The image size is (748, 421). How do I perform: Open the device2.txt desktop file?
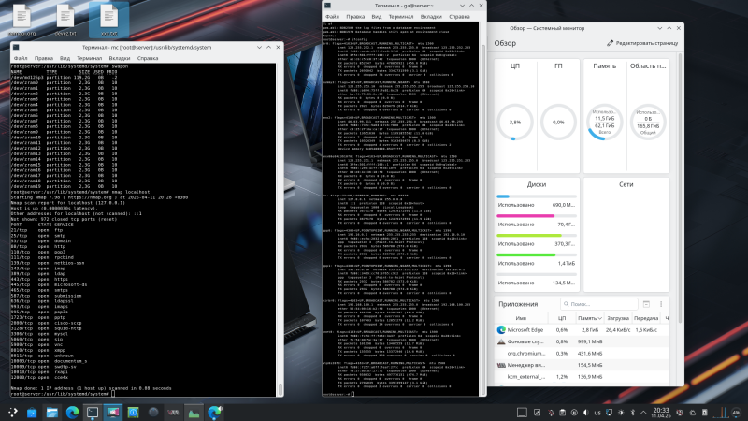(65, 17)
